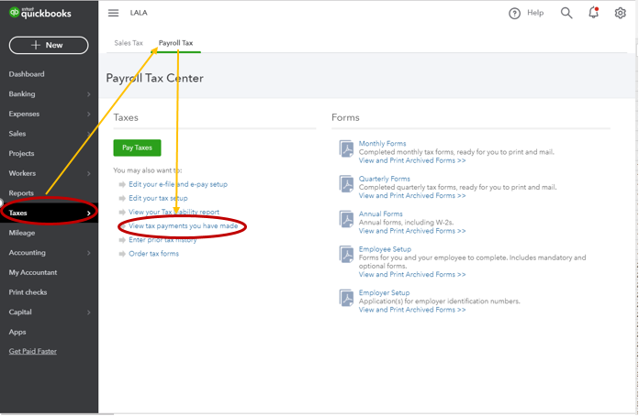Expand the Capital submenu chevron
Image resolution: width=639 pixels, height=416 pixels.
[88, 312]
